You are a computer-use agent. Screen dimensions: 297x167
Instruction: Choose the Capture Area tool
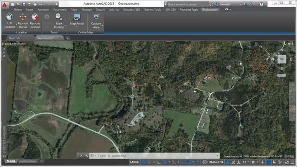(96, 21)
